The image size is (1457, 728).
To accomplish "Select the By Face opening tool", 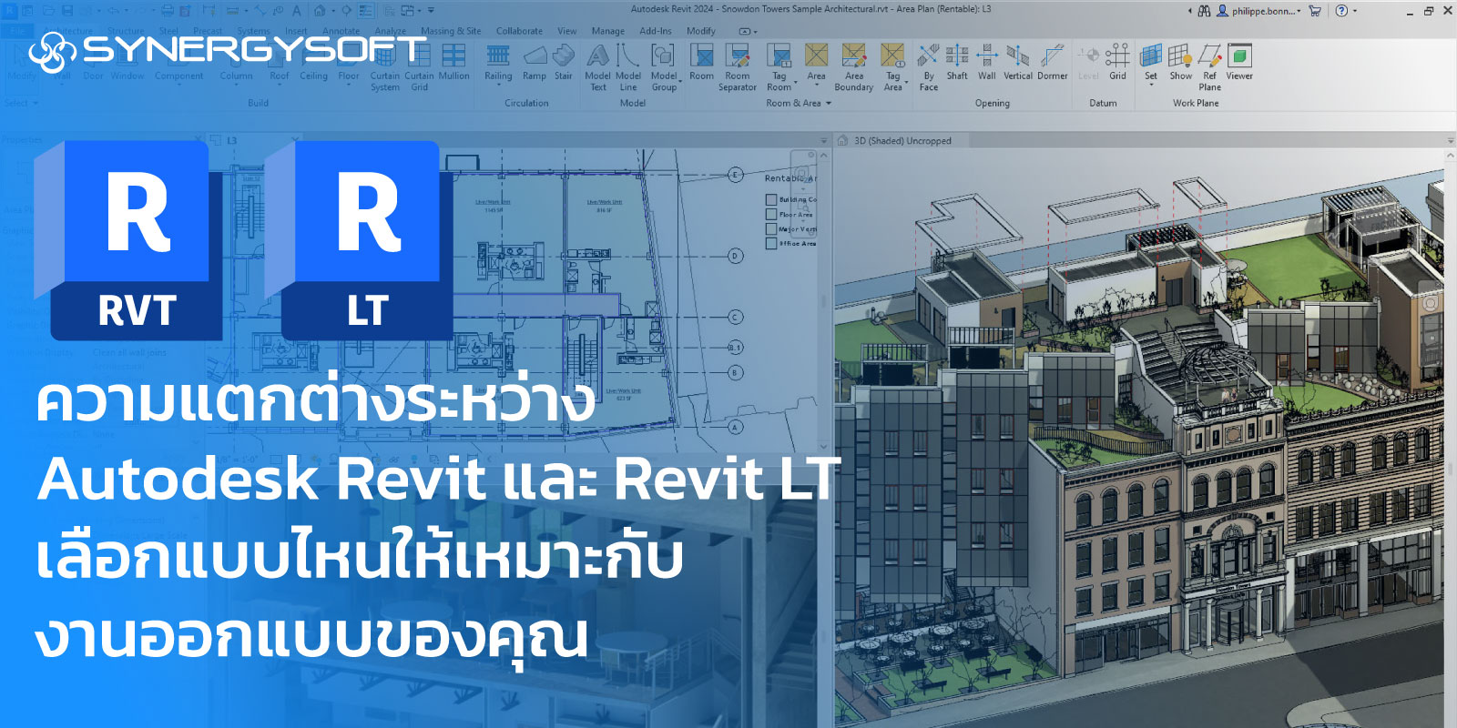I will coord(928,67).
